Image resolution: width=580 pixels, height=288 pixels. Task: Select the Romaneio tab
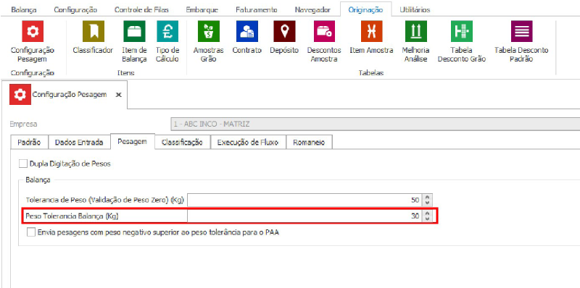309,142
